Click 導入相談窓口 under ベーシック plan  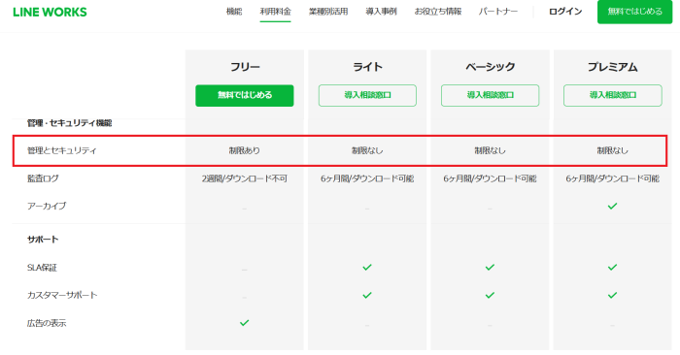[490, 95]
